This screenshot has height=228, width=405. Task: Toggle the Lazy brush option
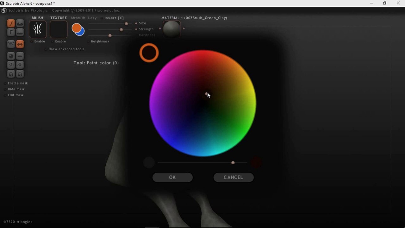[x=92, y=18]
